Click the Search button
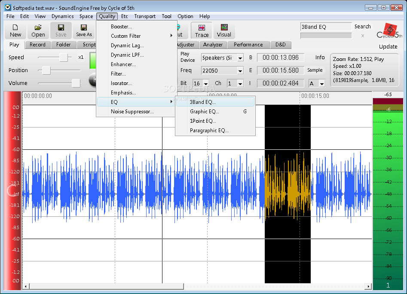 click(363, 27)
